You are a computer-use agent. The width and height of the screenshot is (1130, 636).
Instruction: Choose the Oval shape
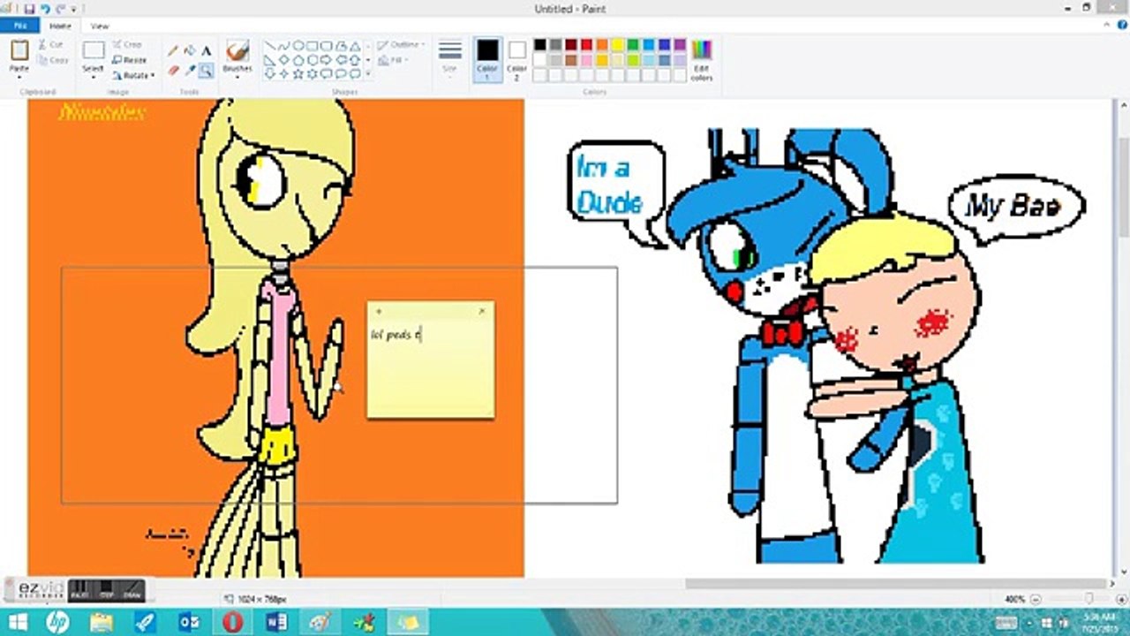point(298,45)
